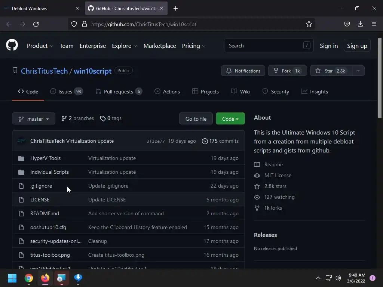Switch to the Debloat Windows tab
The height and width of the screenshot is (287, 383).
pos(42,8)
